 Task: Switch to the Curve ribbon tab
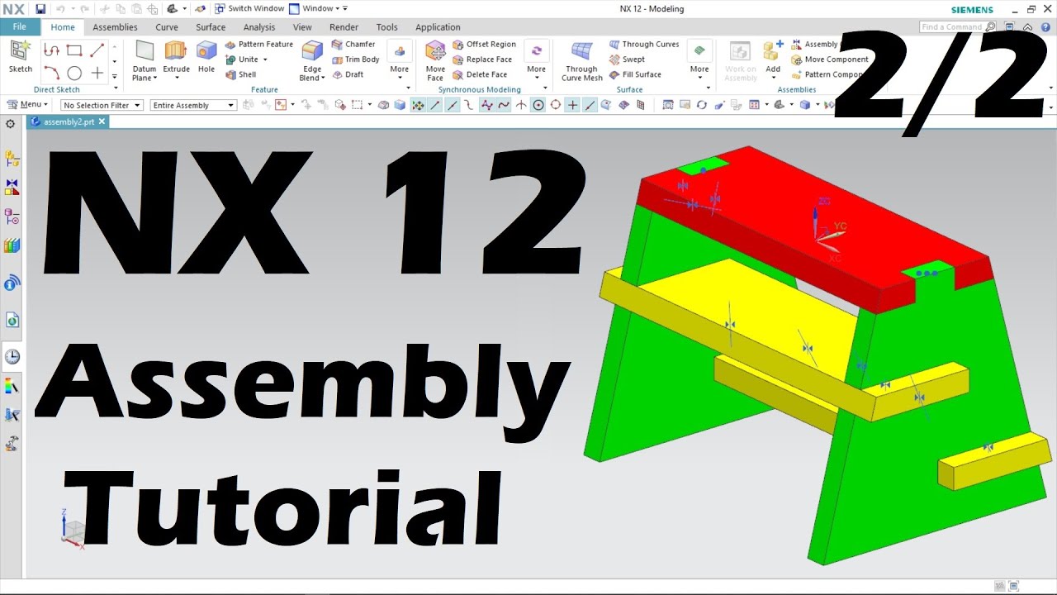[167, 27]
